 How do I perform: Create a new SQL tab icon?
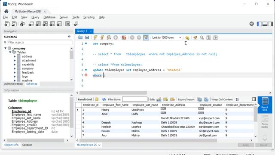7,24
